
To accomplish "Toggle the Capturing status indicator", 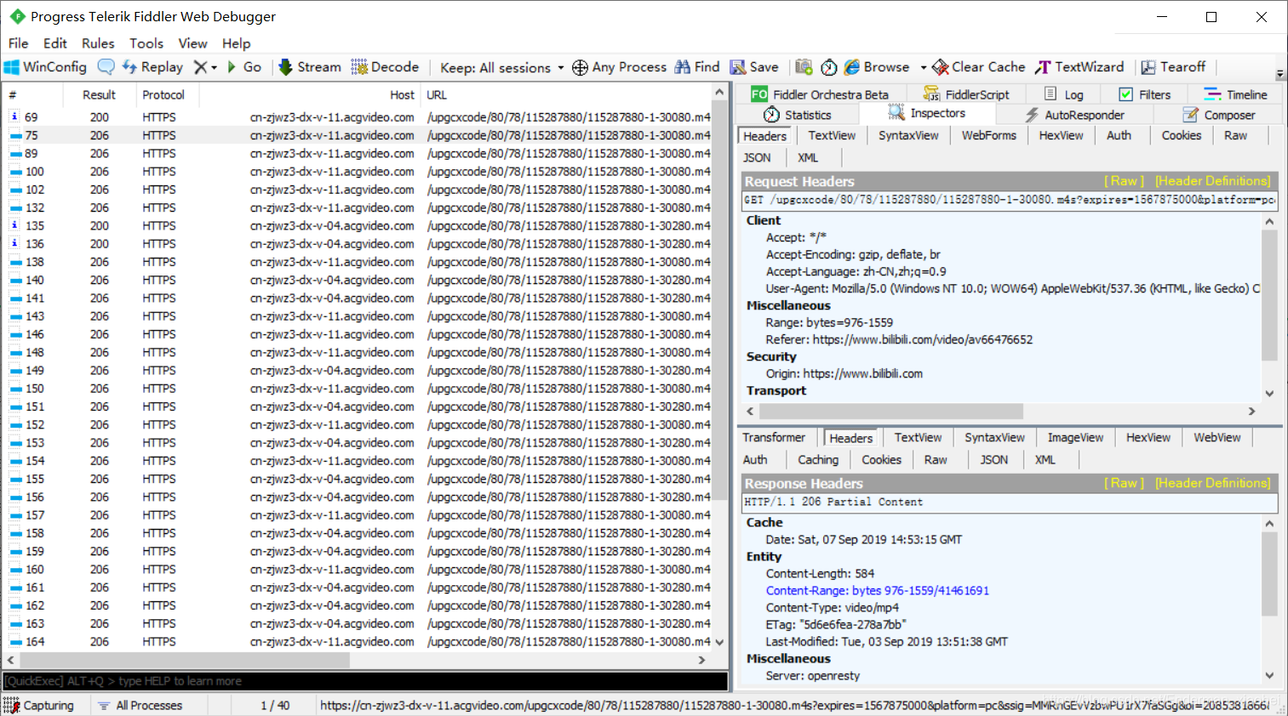I will (x=39, y=705).
